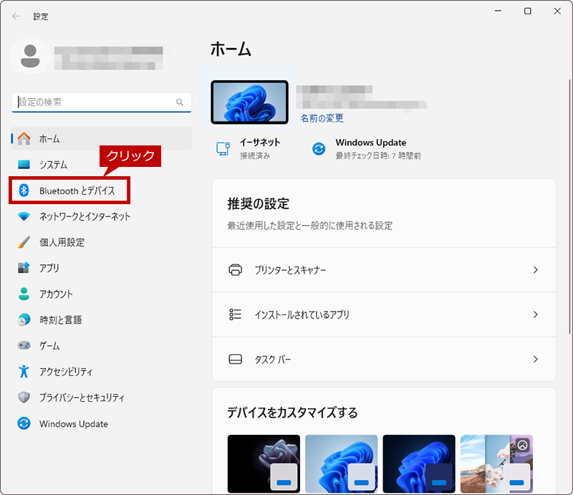The image size is (573, 495).
Task: Select the Gaming controller icon
Action: (24, 345)
